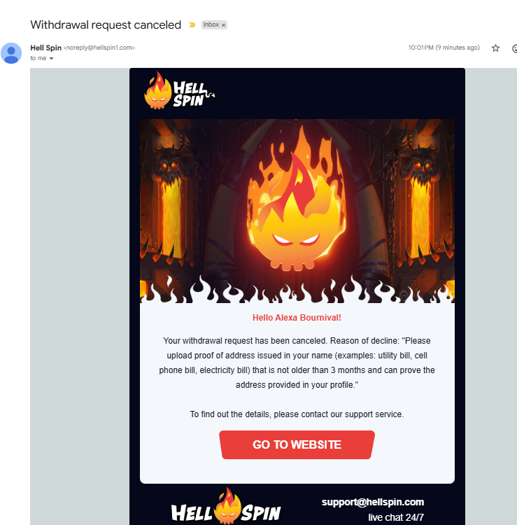The width and height of the screenshot is (517, 525).
Task: Click the footer Hell Spin flame logo
Action: [226, 506]
